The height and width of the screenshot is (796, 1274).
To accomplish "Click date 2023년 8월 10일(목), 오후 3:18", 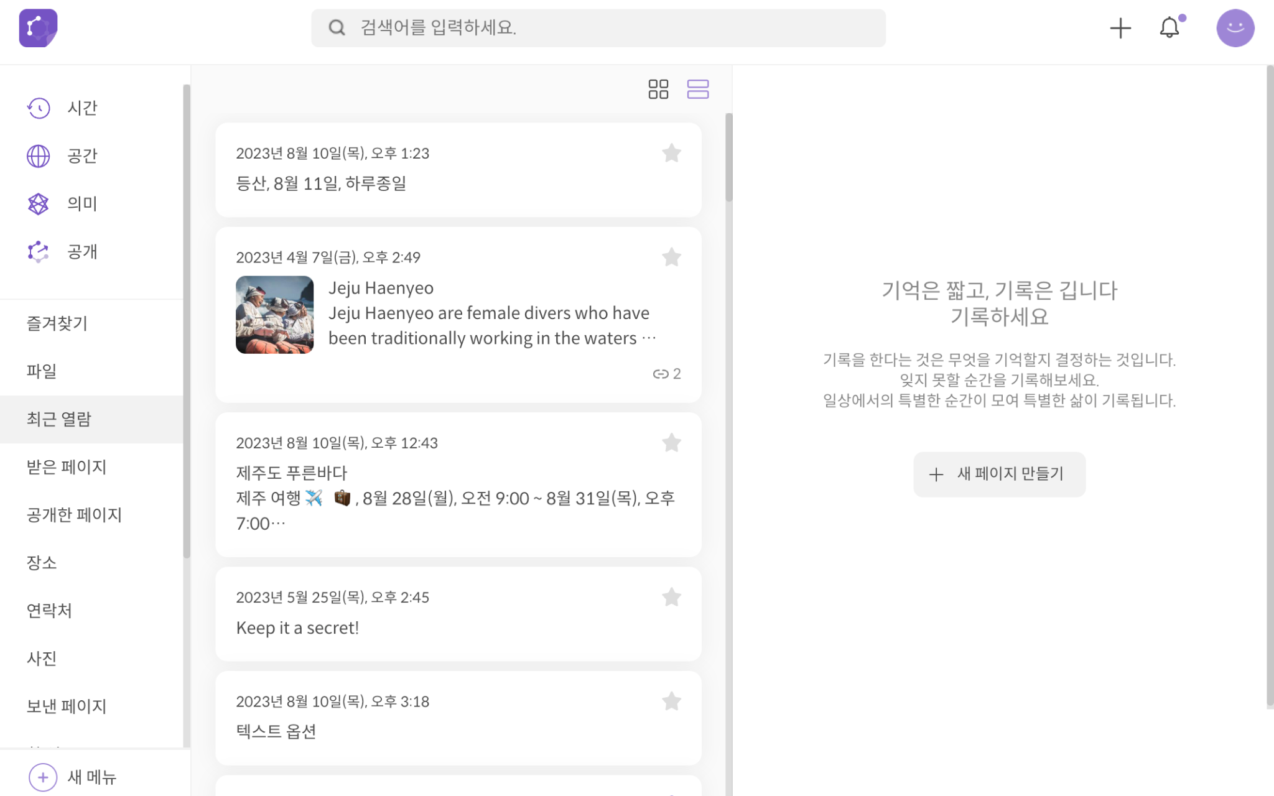I will point(332,702).
